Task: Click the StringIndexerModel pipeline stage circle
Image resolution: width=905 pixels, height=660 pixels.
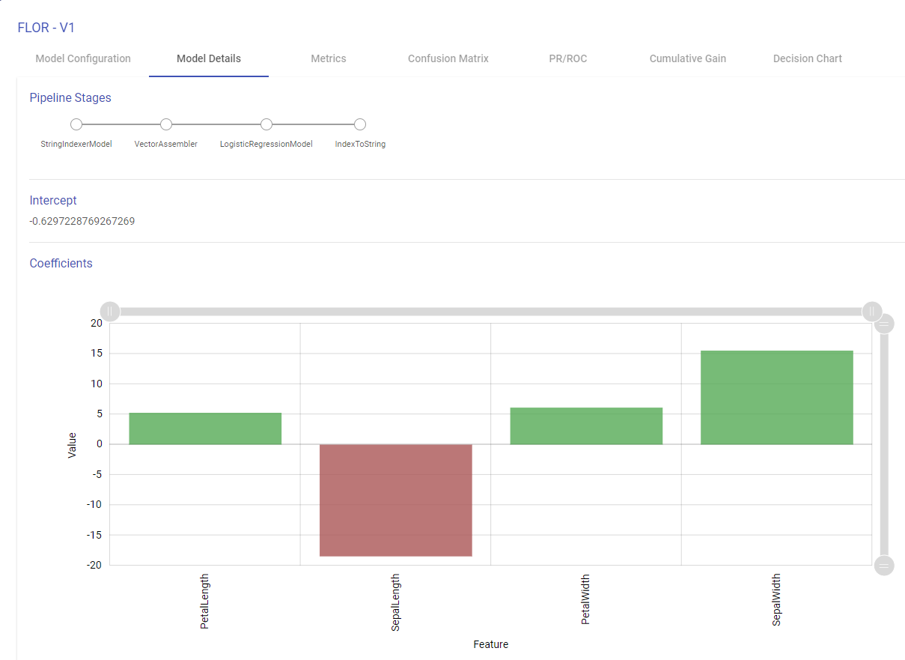Action: pyautogui.click(x=76, y=124)
